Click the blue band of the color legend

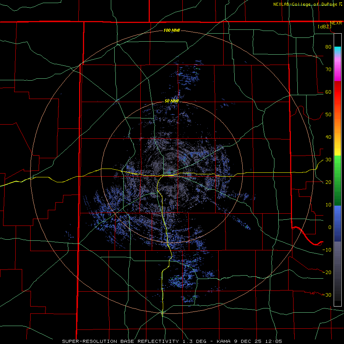tap(338, 223)
